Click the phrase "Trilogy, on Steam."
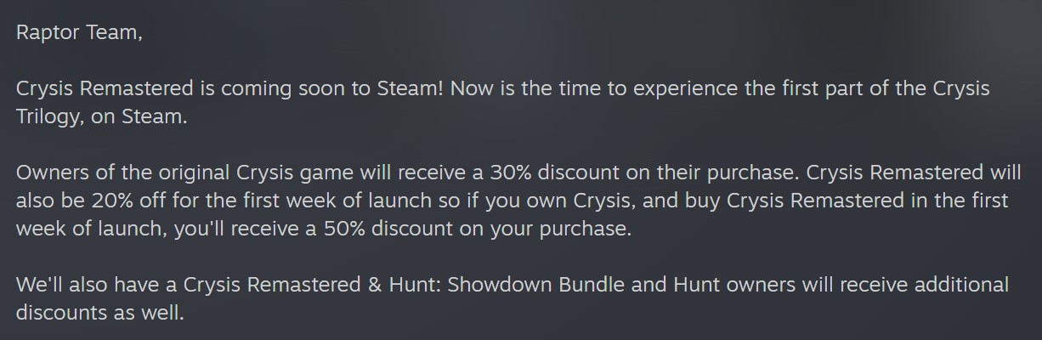This screenshot has height=340, width=1042. tap(101, 116)
